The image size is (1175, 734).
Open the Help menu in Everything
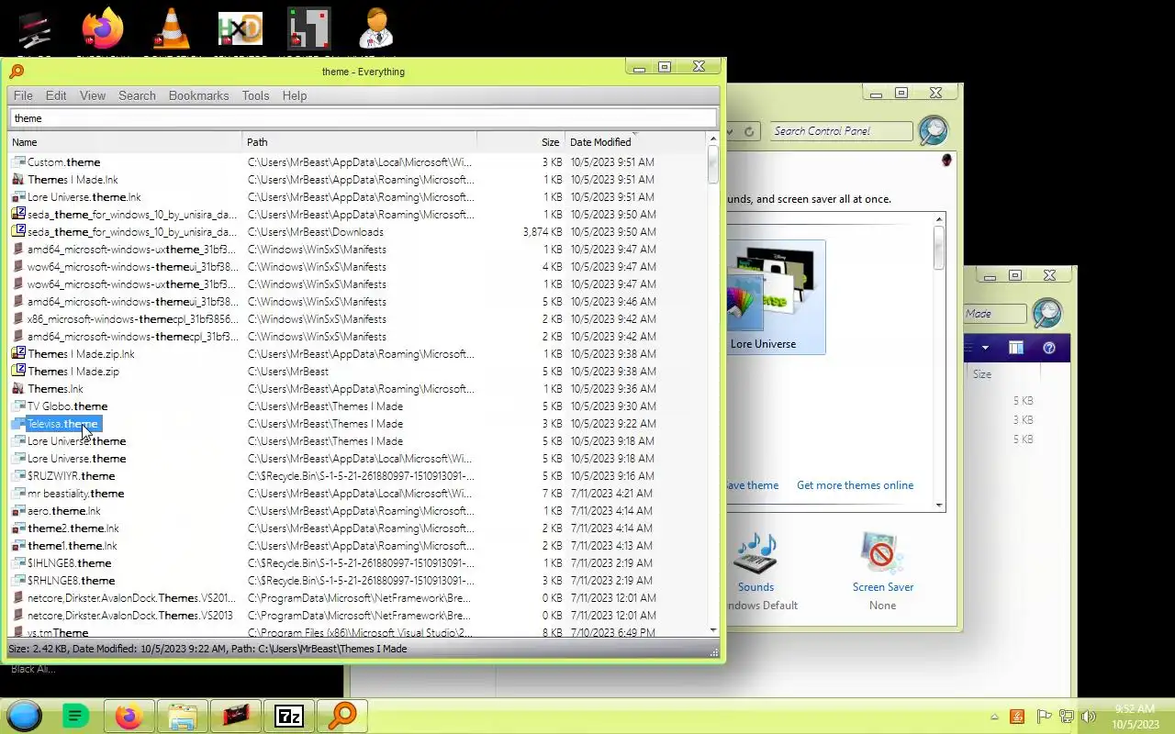[295, 95]
